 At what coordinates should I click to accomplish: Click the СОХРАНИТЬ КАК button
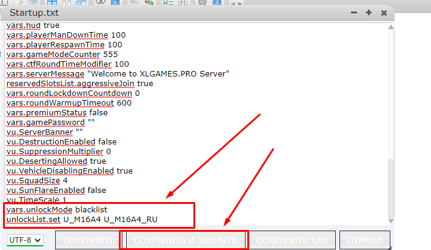click(292, 240)
